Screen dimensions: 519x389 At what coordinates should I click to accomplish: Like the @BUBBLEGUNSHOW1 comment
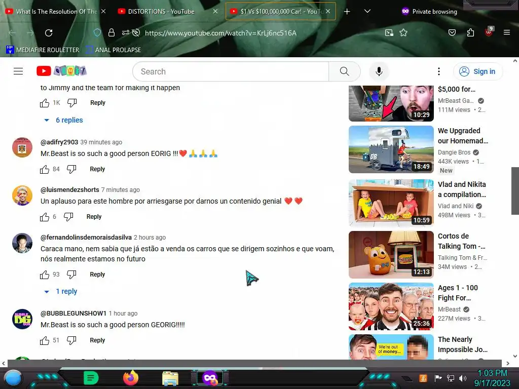coord(45,340)
